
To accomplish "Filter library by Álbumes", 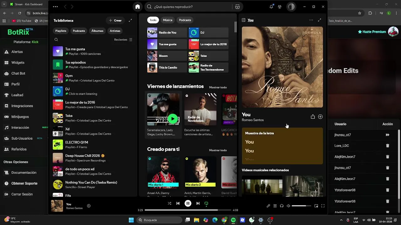I will point(97,31).
